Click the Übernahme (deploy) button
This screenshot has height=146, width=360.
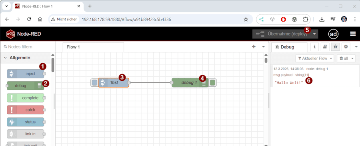282,34
